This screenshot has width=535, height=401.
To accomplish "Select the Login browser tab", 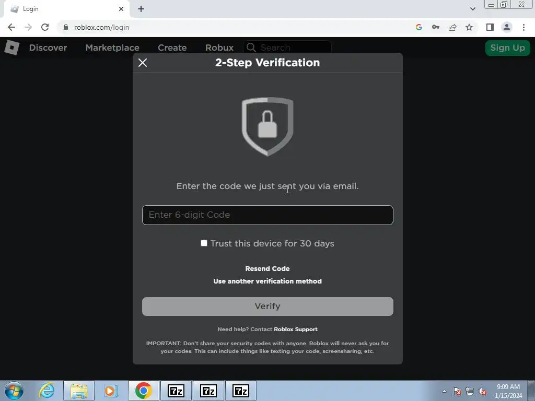I will 66,9.
